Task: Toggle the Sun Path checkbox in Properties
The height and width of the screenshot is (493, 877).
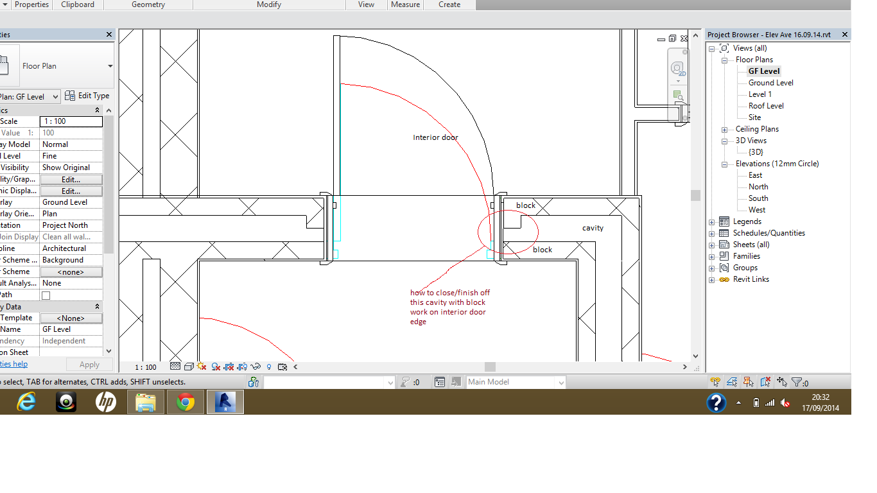Action: (46, 295)
